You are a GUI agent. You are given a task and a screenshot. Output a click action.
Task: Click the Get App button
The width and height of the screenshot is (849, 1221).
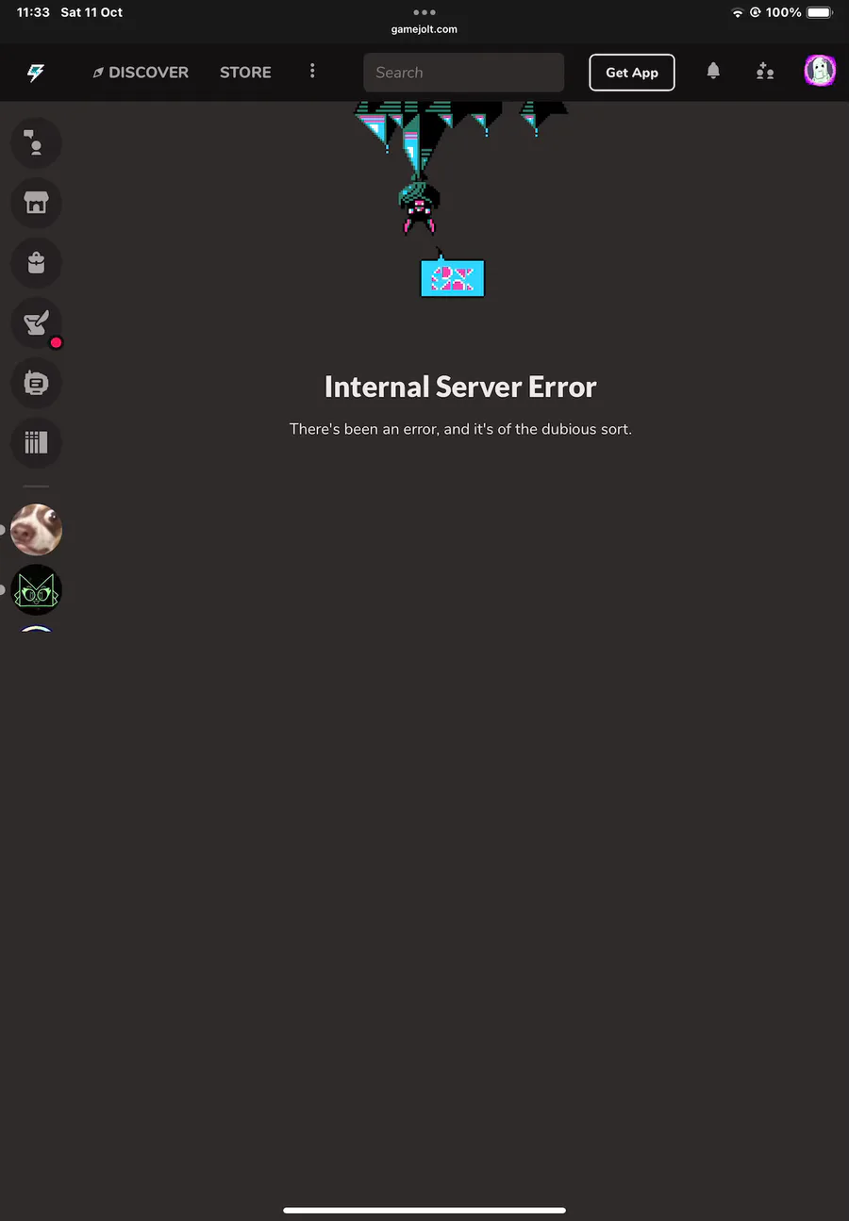[x=632, y=73]
